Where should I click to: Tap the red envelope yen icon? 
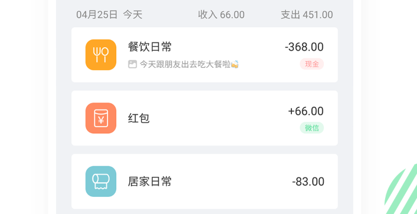101,118
